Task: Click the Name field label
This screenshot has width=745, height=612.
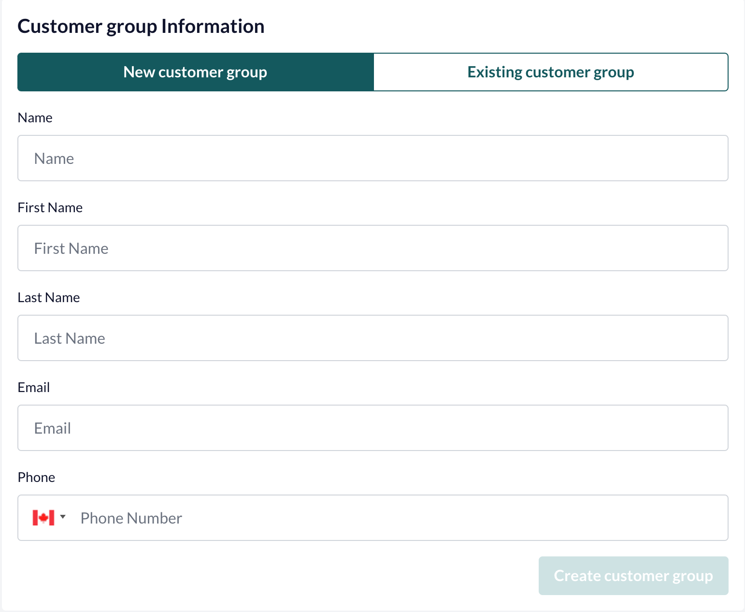Action: pyautogui.click(x=35, y=117)
